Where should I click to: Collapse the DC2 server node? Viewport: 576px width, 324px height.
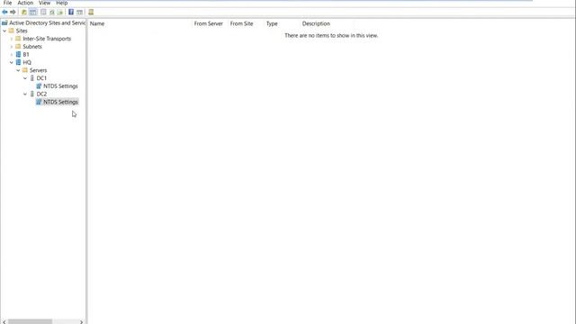(x=25, y=94)
